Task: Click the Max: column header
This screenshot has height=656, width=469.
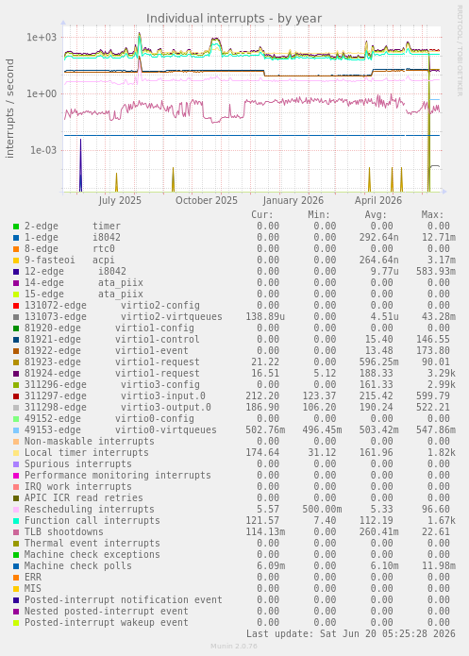Action: point(432,215)
